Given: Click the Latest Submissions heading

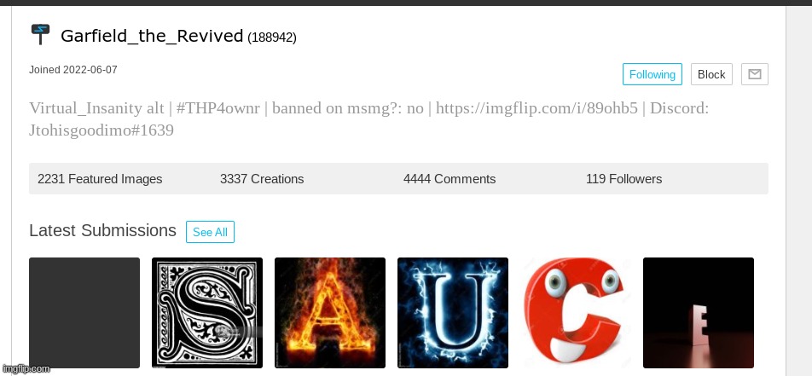Looking at the screenshot, I should coord(102,230).
